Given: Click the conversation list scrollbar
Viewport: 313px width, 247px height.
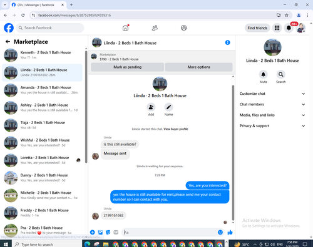Looking at the screenshot, I should [86, 107].
